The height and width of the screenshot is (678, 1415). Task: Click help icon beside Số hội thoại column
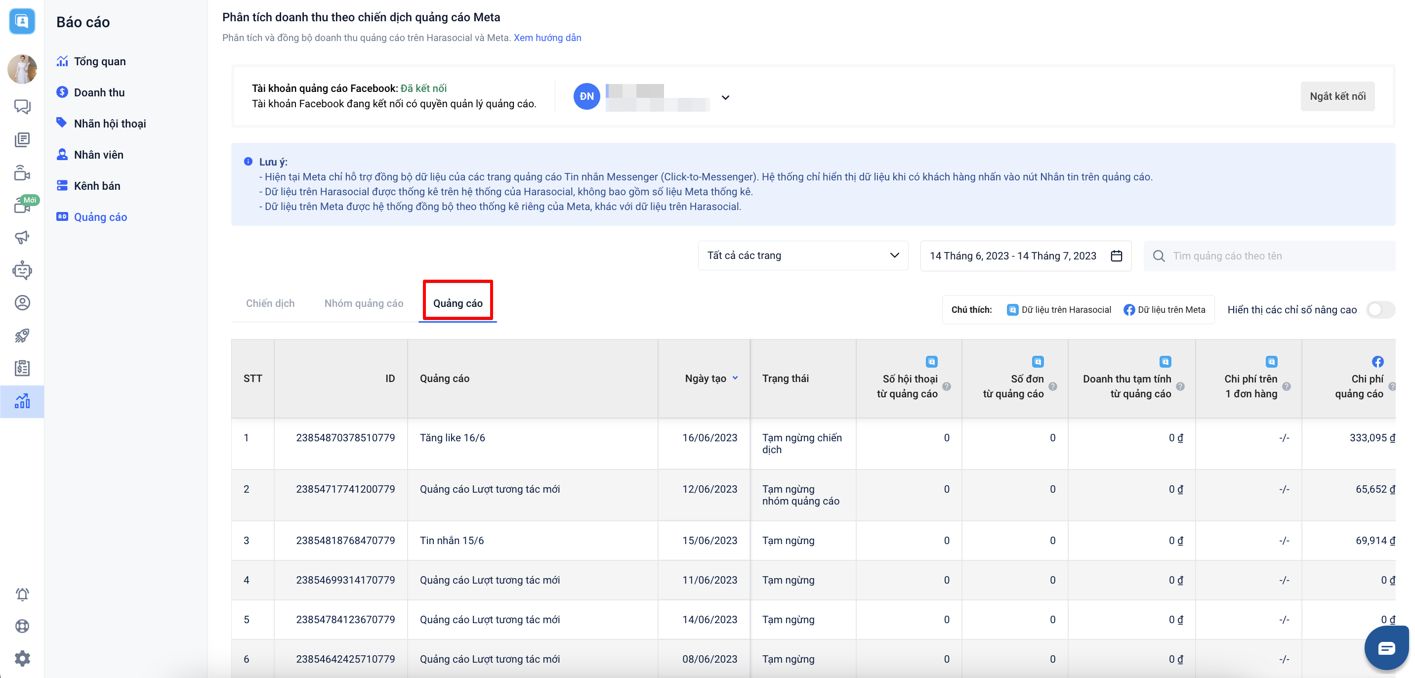tap(947, 386)
